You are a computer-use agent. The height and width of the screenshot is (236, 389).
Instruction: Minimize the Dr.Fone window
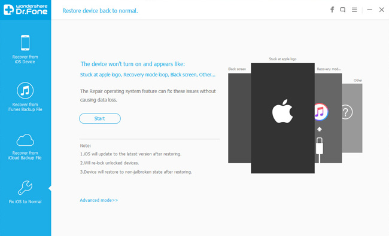click(x=370, y=10)
